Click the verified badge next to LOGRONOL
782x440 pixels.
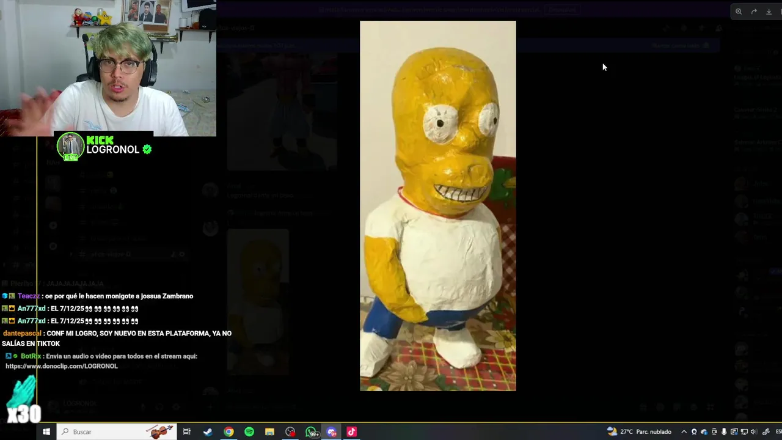[147, 149]
